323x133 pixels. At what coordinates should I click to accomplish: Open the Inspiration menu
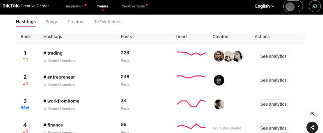click(75, 6)
